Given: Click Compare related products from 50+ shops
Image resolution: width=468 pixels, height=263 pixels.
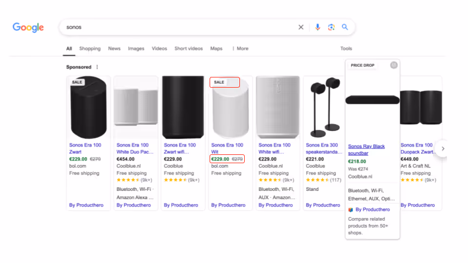Looking at the screenshot, I should (x=368, y=225).
